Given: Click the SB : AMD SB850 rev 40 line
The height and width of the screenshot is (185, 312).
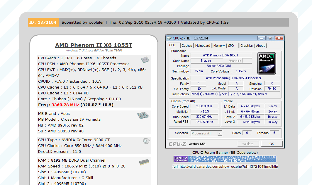Looking at the screenshot, I should [x=61, y=131].
